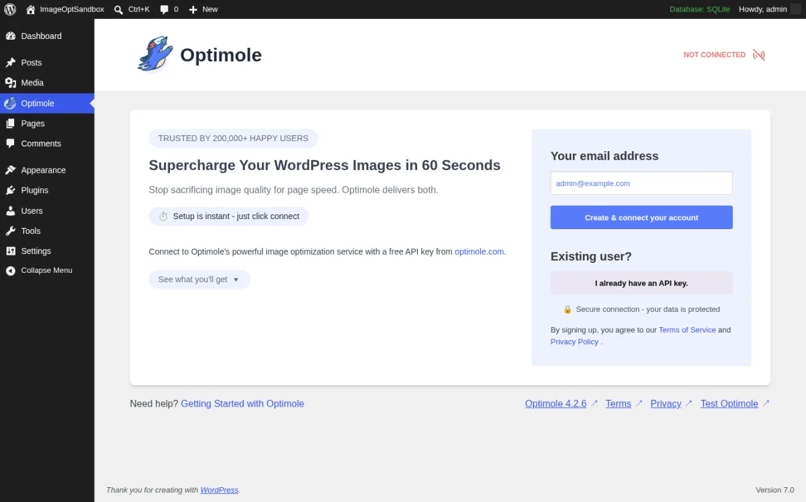Click the stopwatch icon in setup badge
Image resolution: width=806 pixels, height=502 pixels.
[x=163, y=216]
